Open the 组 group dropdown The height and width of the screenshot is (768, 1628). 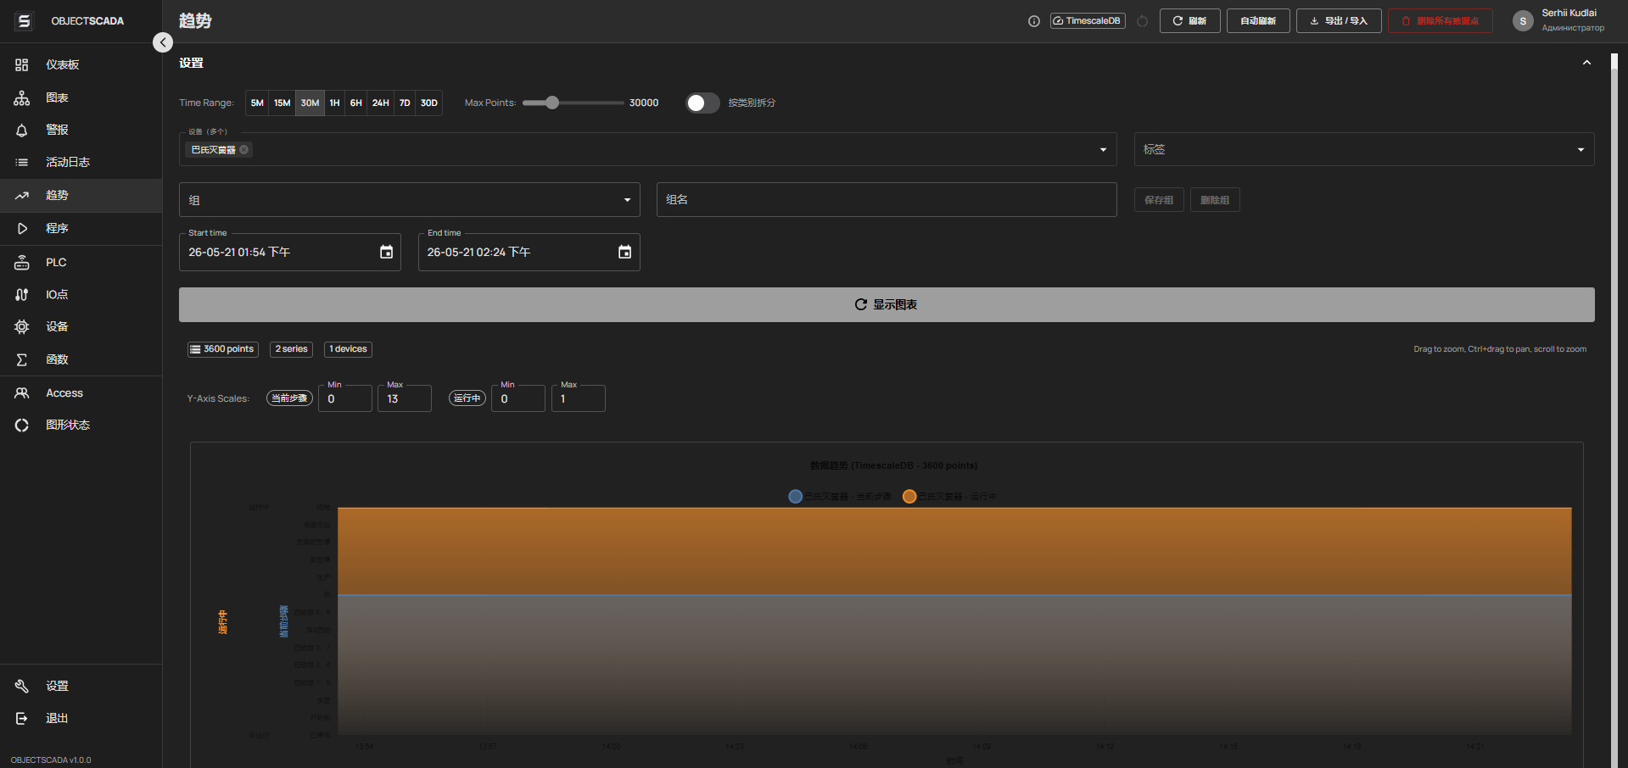click(410, 200)
